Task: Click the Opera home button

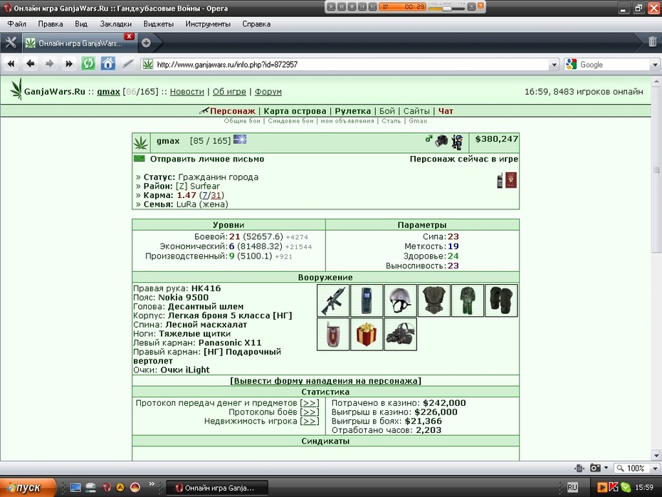Action: click(107, 64)
